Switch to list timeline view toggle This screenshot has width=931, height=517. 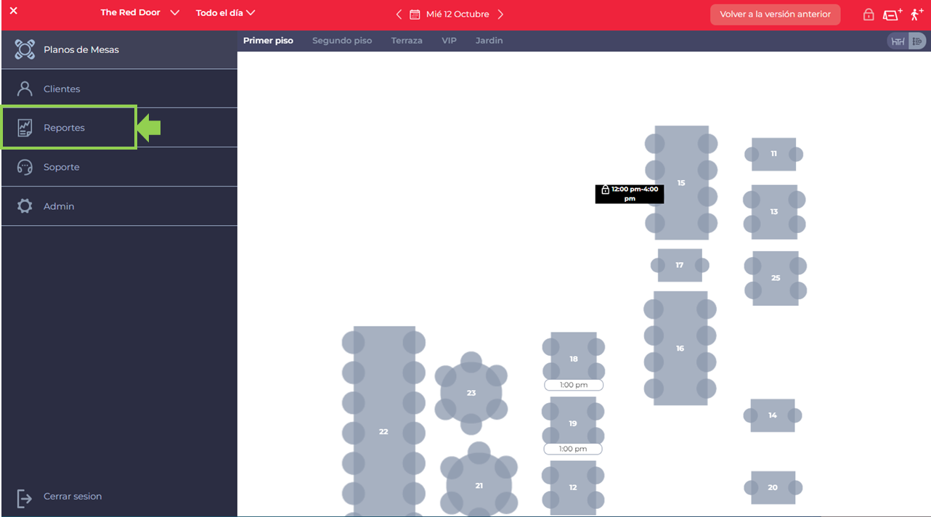918,41
